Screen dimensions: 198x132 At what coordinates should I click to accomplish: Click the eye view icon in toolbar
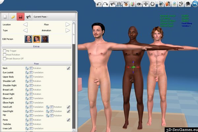[139, 4]
